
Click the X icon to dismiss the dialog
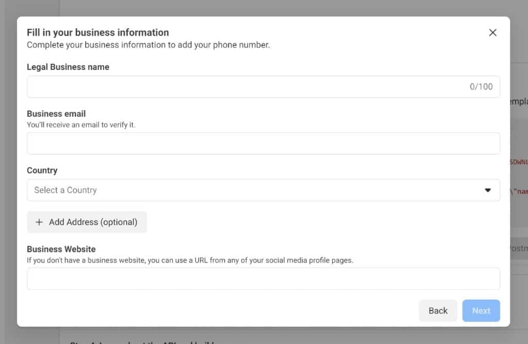tap(492, 32)
